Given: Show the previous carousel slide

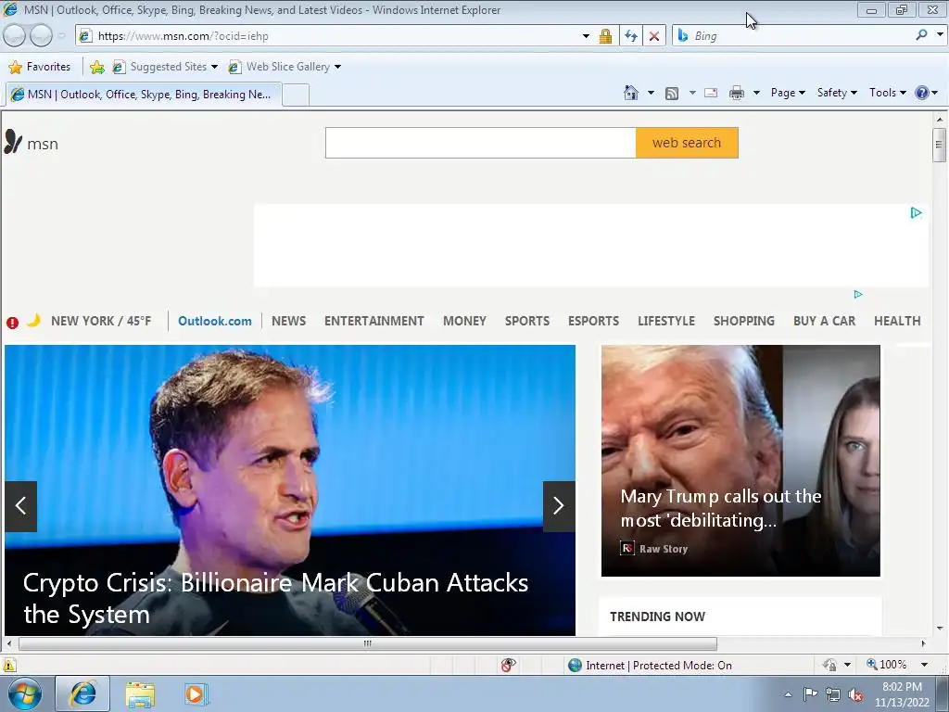Looking at the screenshot, I should 21,506.
